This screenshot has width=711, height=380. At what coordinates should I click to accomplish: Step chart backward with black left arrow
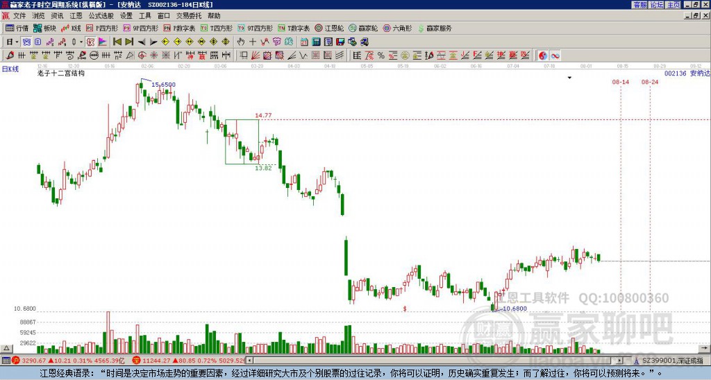tap(142, 42)
